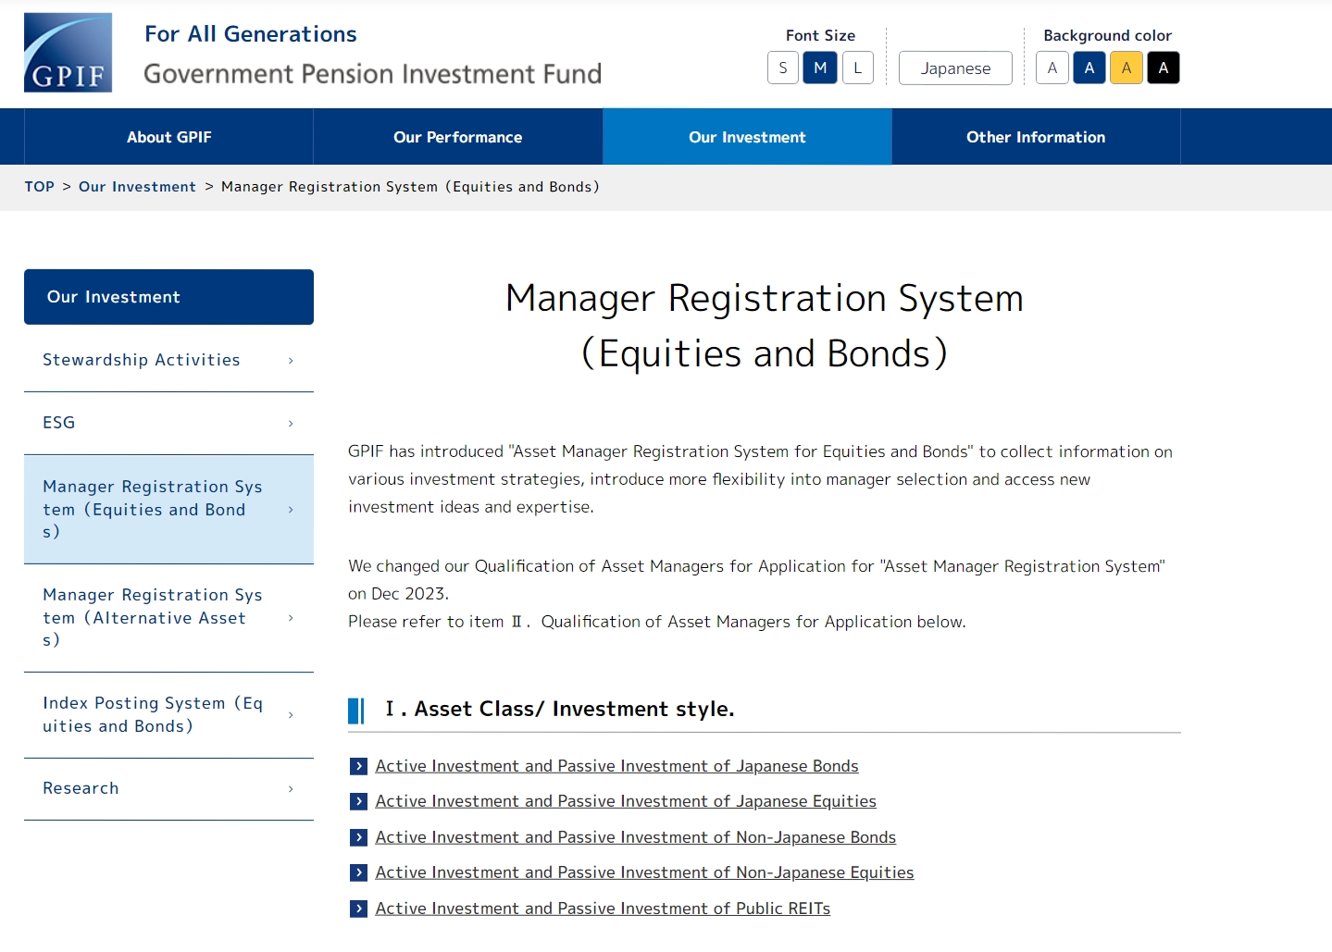Open ESG in sidebar
This screenshot has height=952, width=1332.
click(x=168, y=423)
